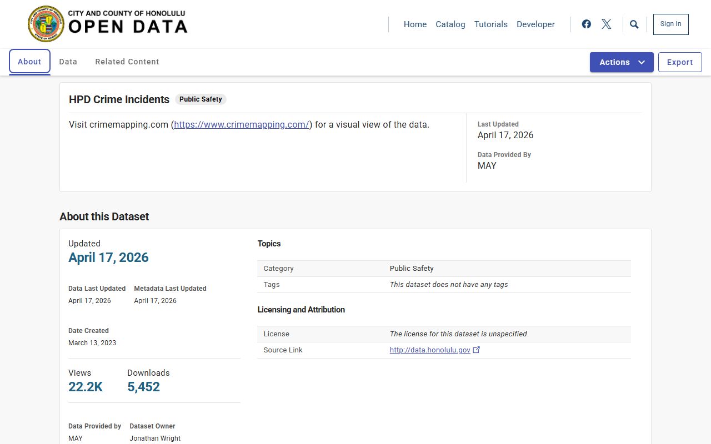
Task: Open the Related Content tab
Action: click(127, 62)
